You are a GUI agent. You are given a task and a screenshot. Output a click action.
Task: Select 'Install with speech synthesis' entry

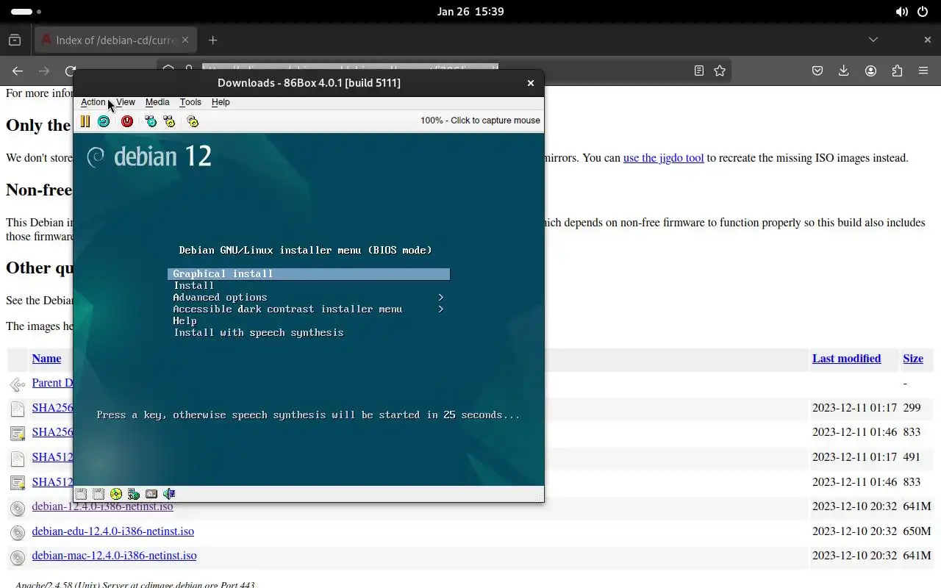coord(259,333)
